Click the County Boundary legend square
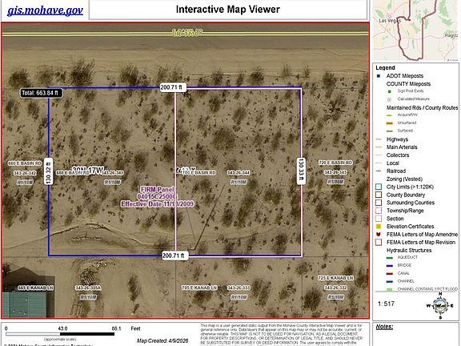 [379, 195]
